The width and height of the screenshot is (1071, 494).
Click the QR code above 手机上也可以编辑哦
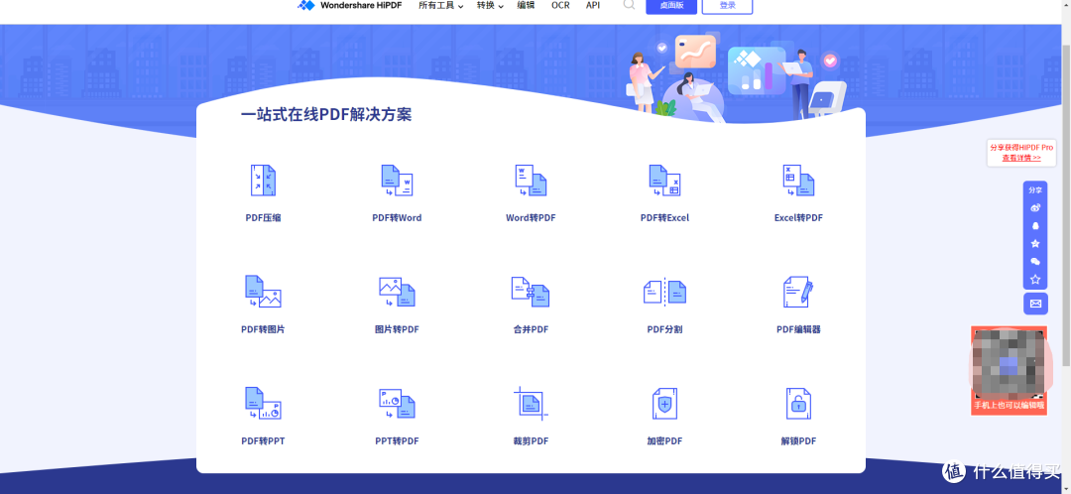[x=1009, y=363]
